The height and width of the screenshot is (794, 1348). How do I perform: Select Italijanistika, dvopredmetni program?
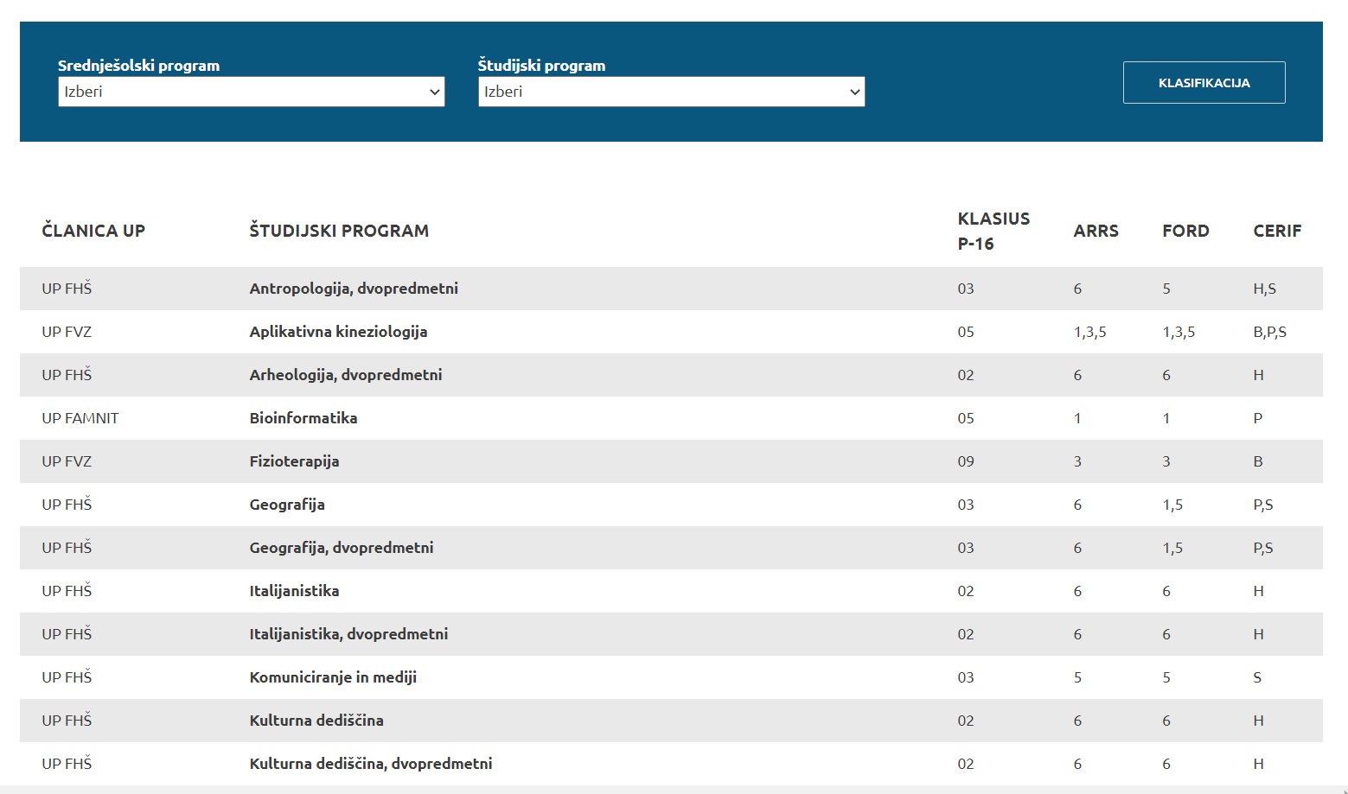(x=348, y=634)
